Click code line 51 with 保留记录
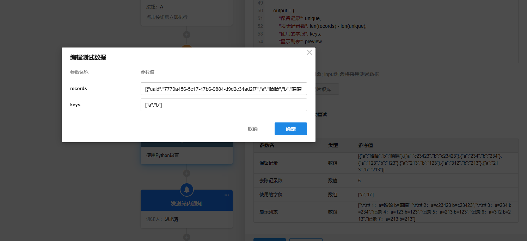The image size is (527, 241). click(x=300, y=18)
